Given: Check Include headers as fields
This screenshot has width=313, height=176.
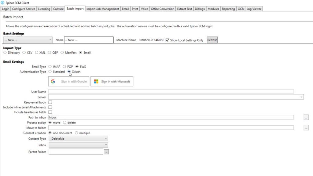Looking at the screenshot, I should (50, 112).
